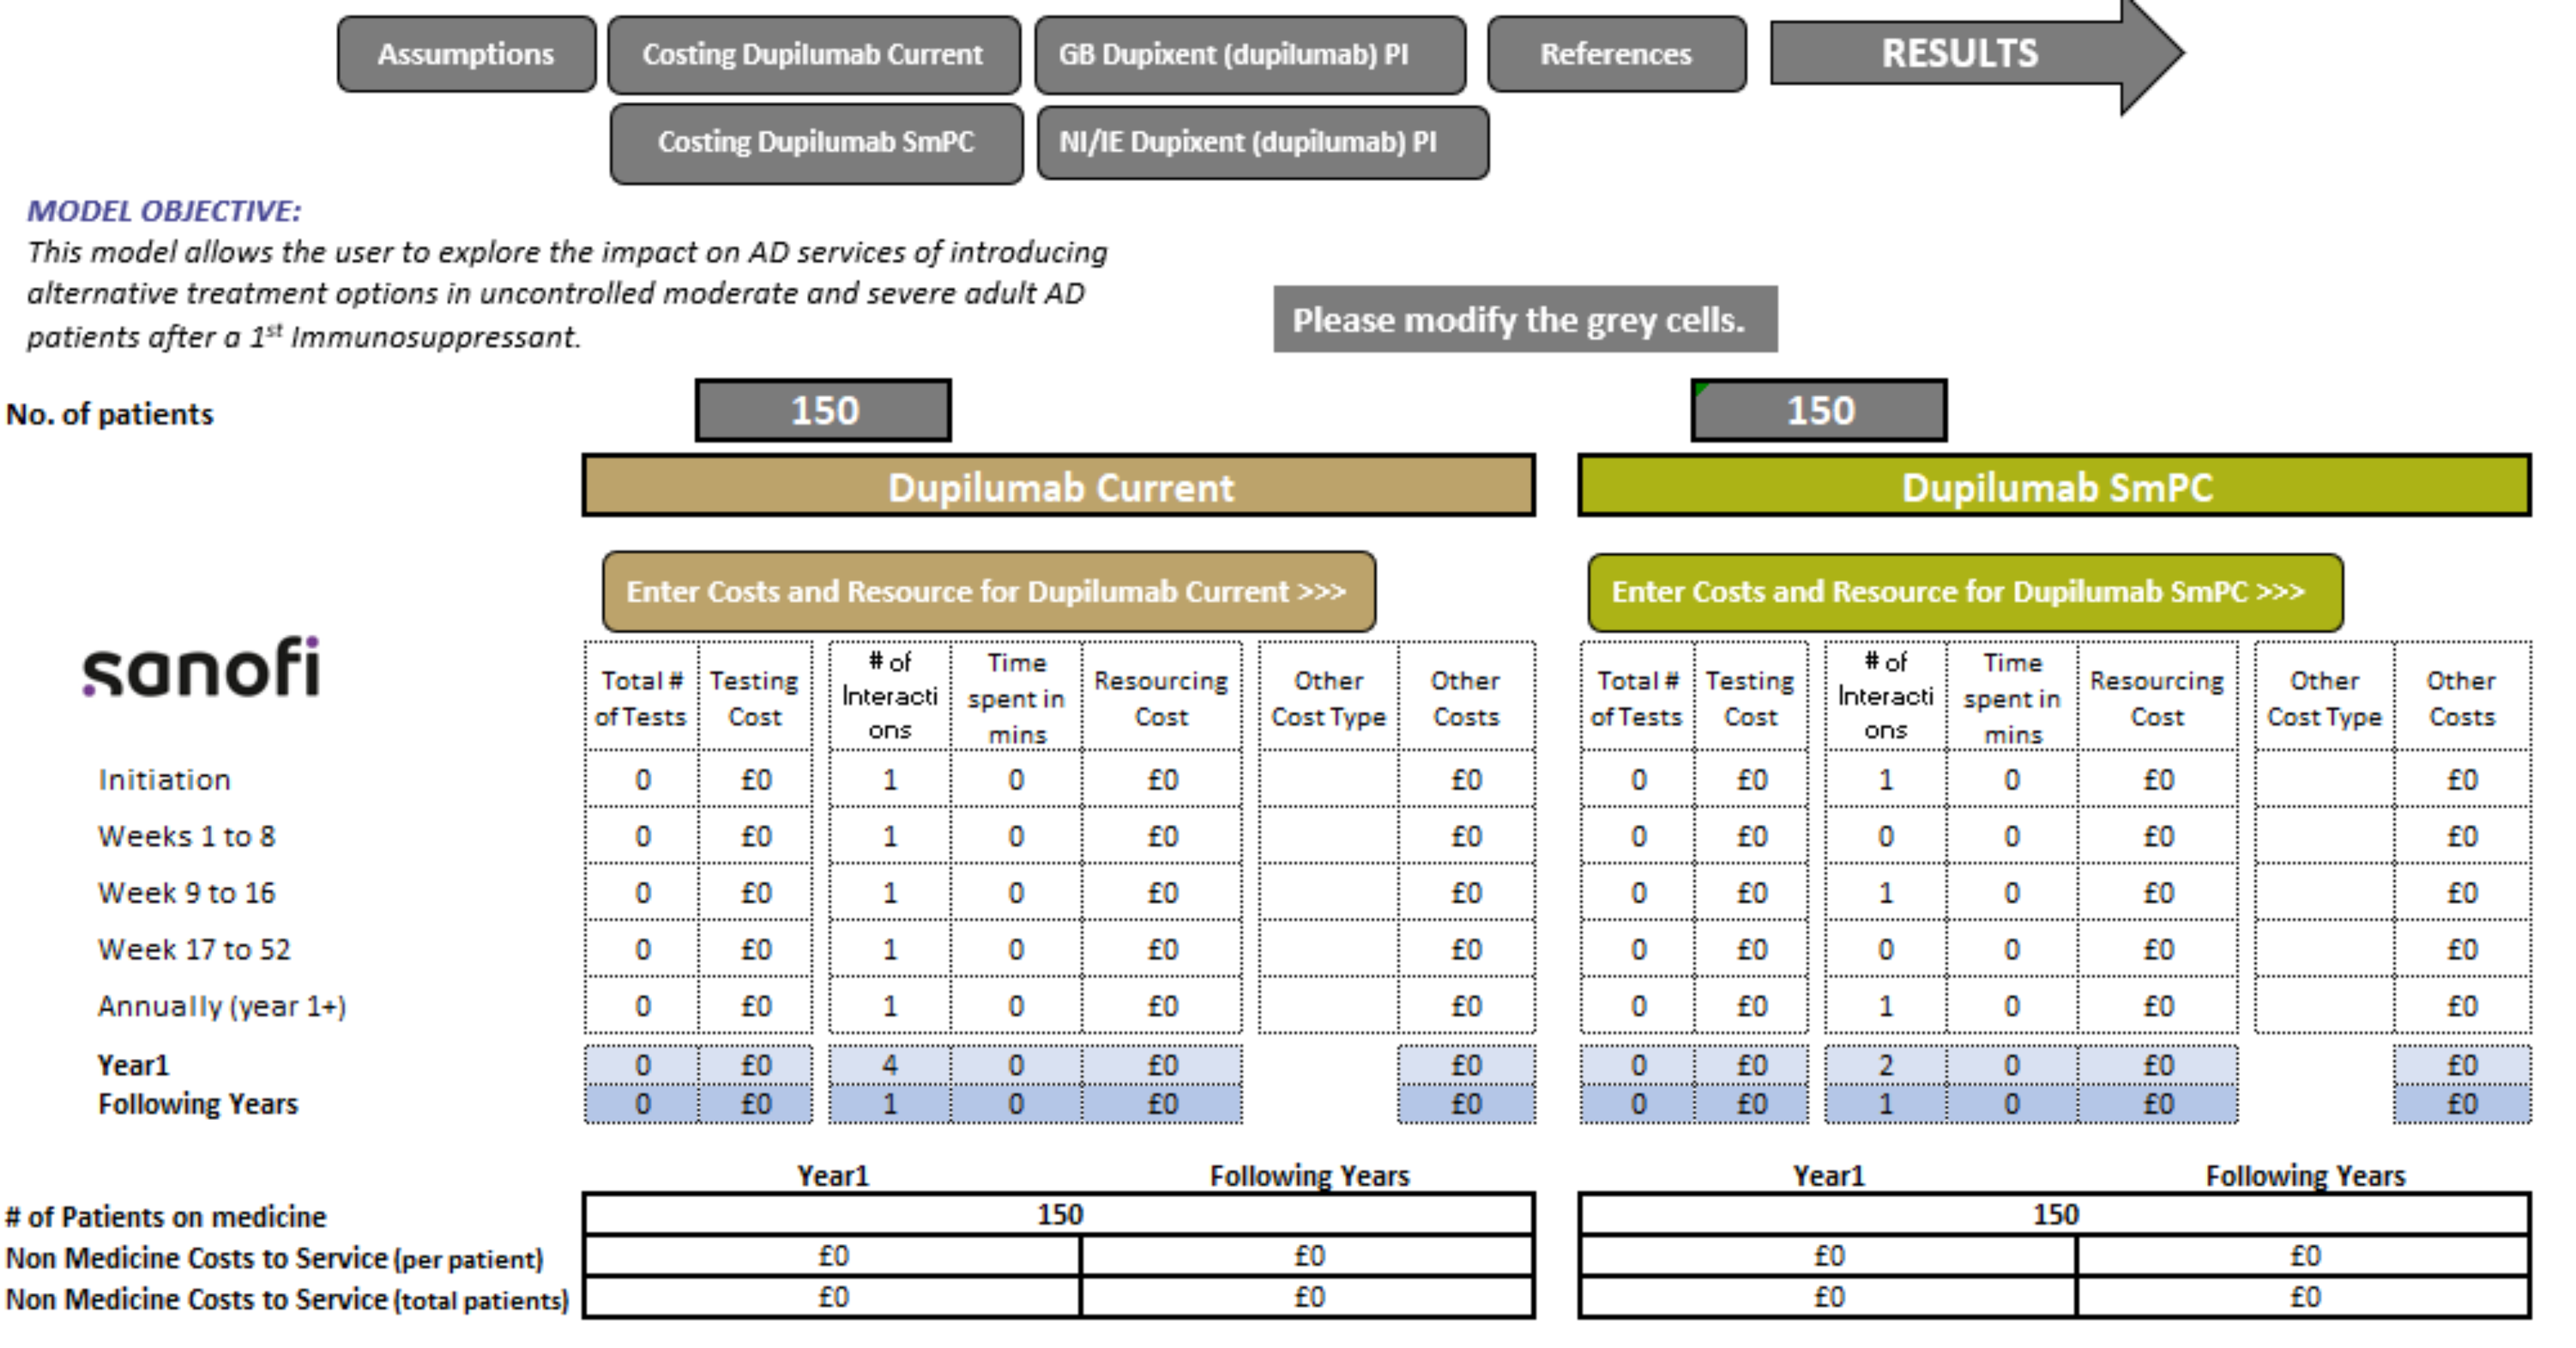This screenshot has height=1348, width=2576.
Task: Click Dupilumab SmPC Time spent in mins header
Action: pos(2012,697)
